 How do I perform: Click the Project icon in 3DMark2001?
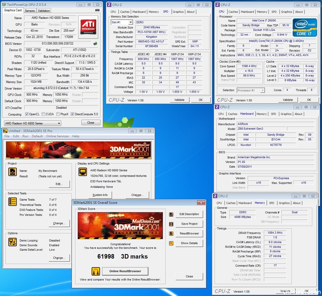(13, 172)
